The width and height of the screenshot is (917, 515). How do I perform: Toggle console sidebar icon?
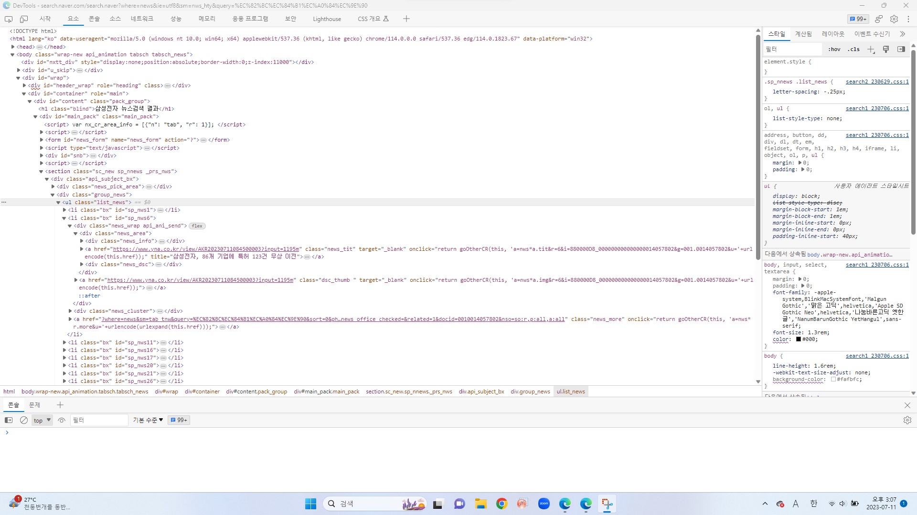9,420
